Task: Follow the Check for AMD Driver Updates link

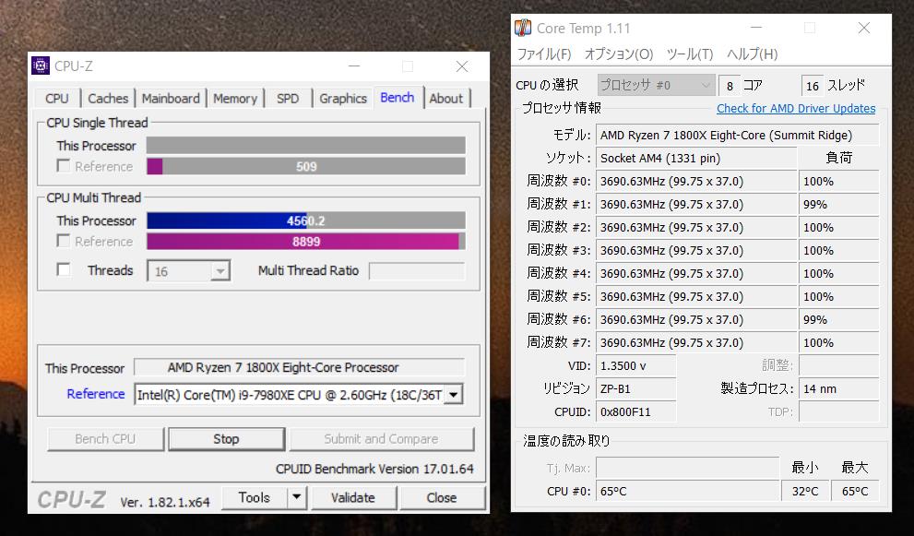Action: click(796, 109)
